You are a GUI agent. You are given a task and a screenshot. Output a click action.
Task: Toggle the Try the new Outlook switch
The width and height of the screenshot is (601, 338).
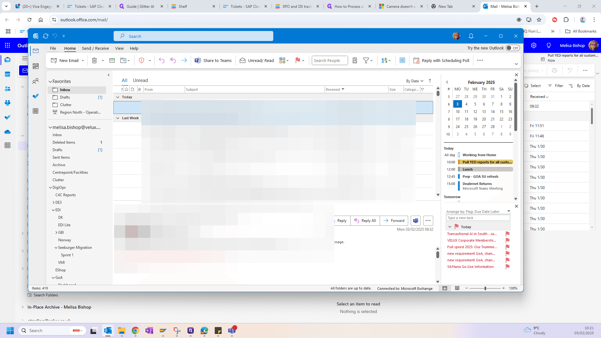pyautogui.click(x=513, y=48)
